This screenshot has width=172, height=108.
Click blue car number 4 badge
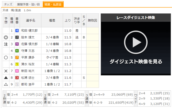[x=17, y=30]
